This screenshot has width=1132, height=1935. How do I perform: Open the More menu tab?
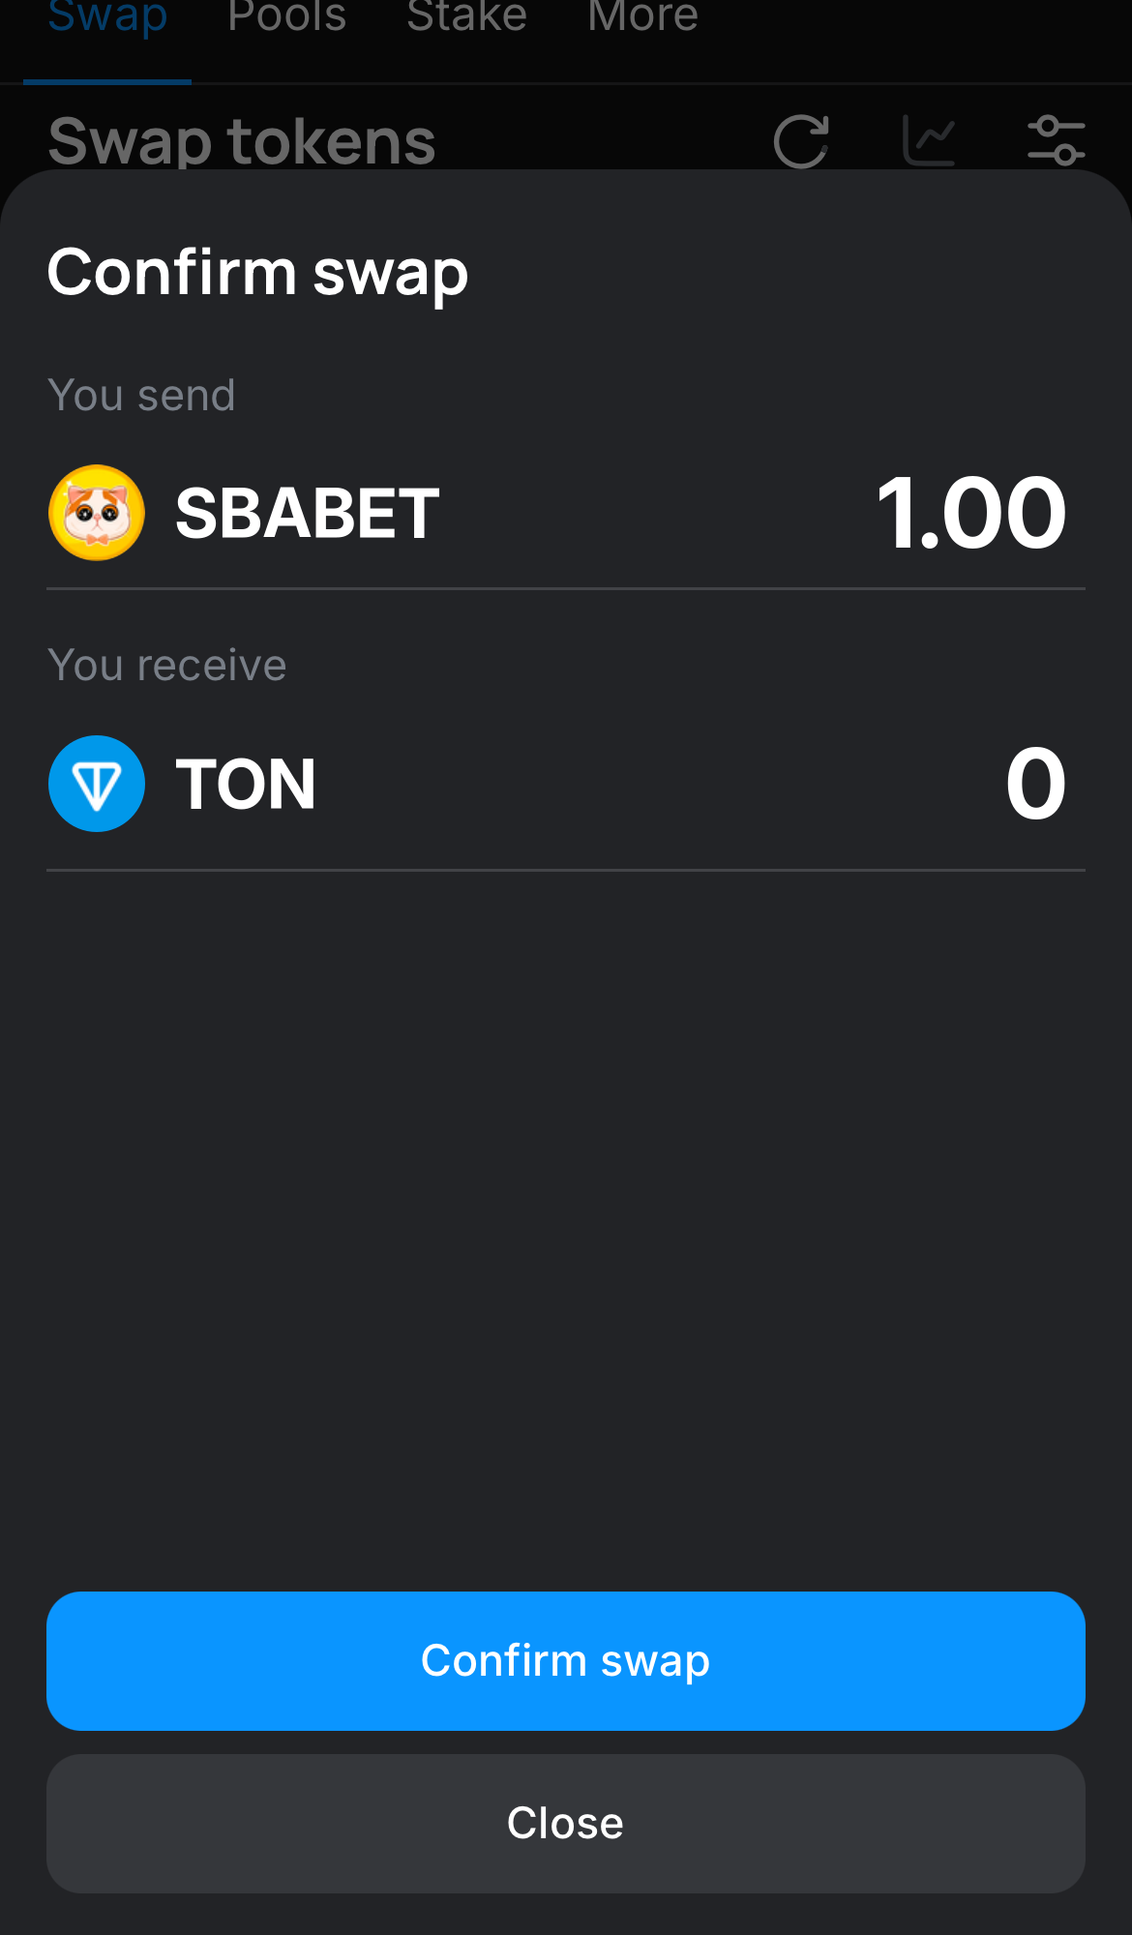(643, 17)
